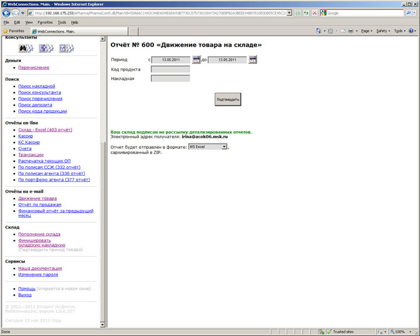
Task: Click the blue Help question mark icon
Action: 411,31
